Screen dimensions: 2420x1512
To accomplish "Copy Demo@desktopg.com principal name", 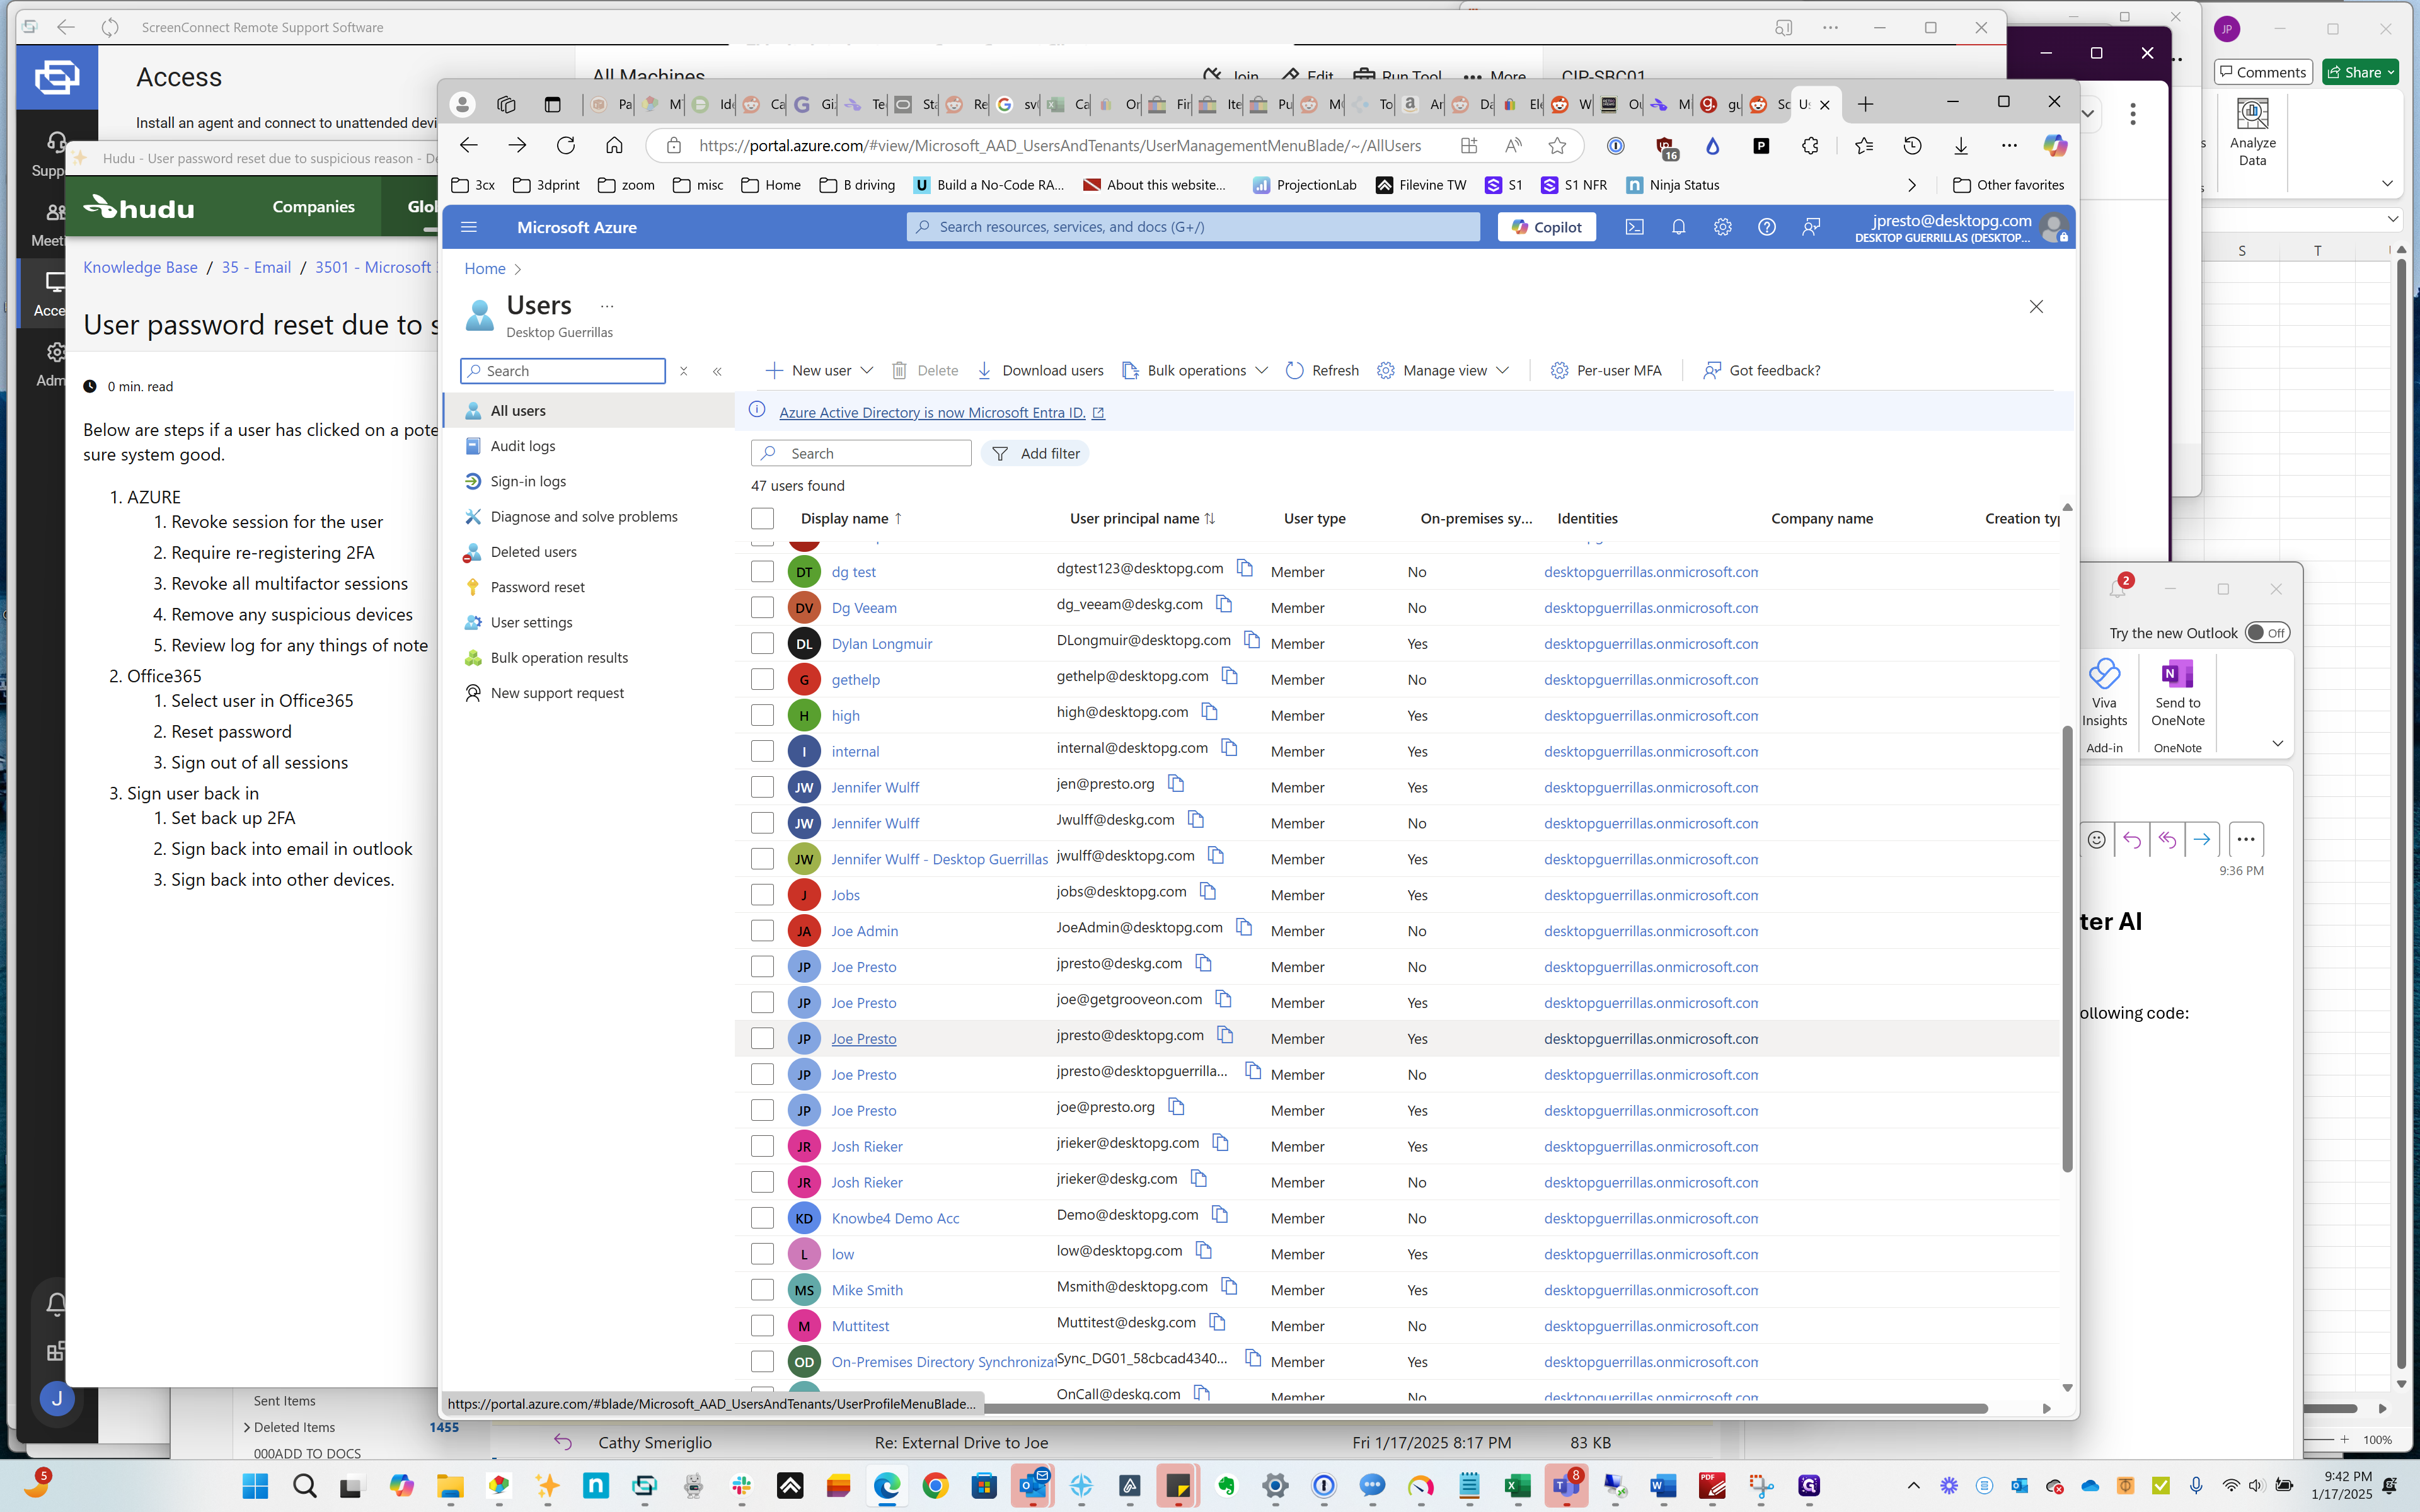I will point(1220,1215).
